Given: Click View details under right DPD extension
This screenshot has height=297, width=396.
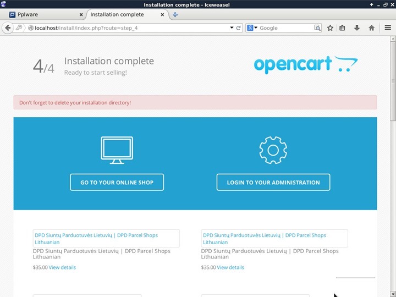Looking at the screenshot, I should 230,267.
